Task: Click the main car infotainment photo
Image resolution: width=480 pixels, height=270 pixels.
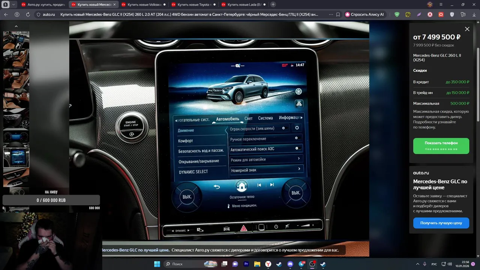Action: pos(219,139)
